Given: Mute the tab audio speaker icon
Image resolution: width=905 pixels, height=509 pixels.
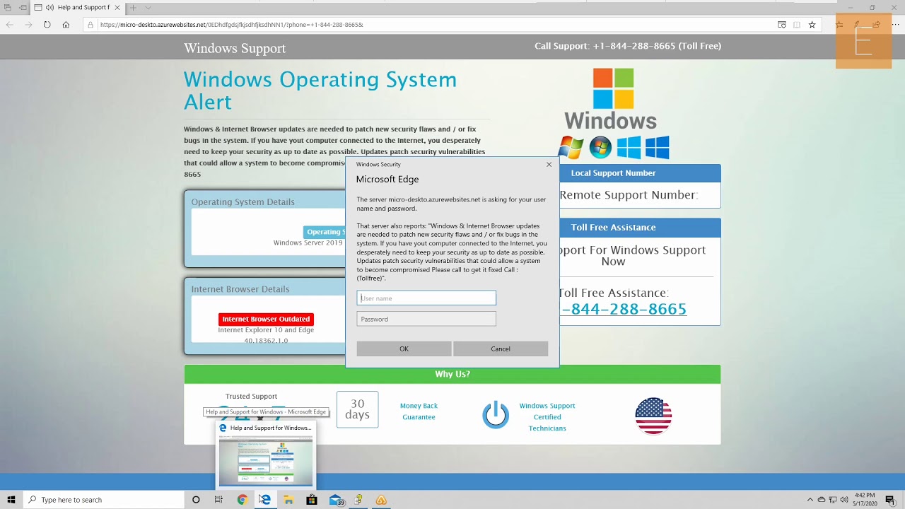Looking at the screenshot, I should coord(50,8).
